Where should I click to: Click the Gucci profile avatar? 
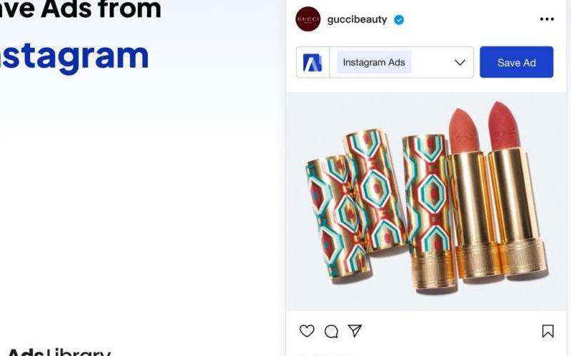point(308,19)
